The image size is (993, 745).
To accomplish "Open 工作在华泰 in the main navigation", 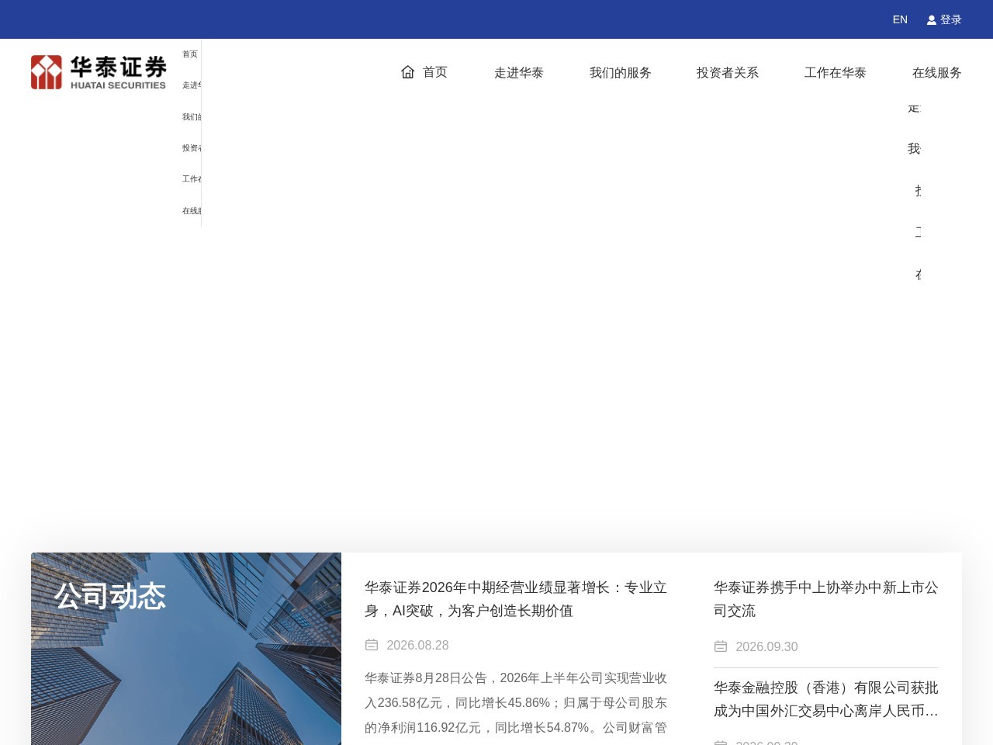I will [x=836, y=72].
